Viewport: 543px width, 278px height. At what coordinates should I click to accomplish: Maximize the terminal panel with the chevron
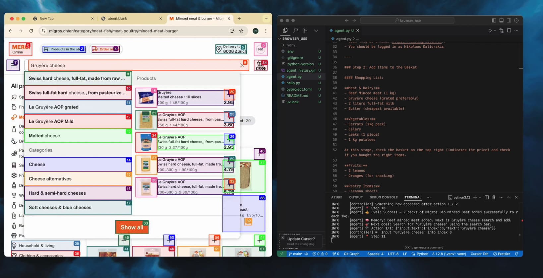(x=509, y=197)
